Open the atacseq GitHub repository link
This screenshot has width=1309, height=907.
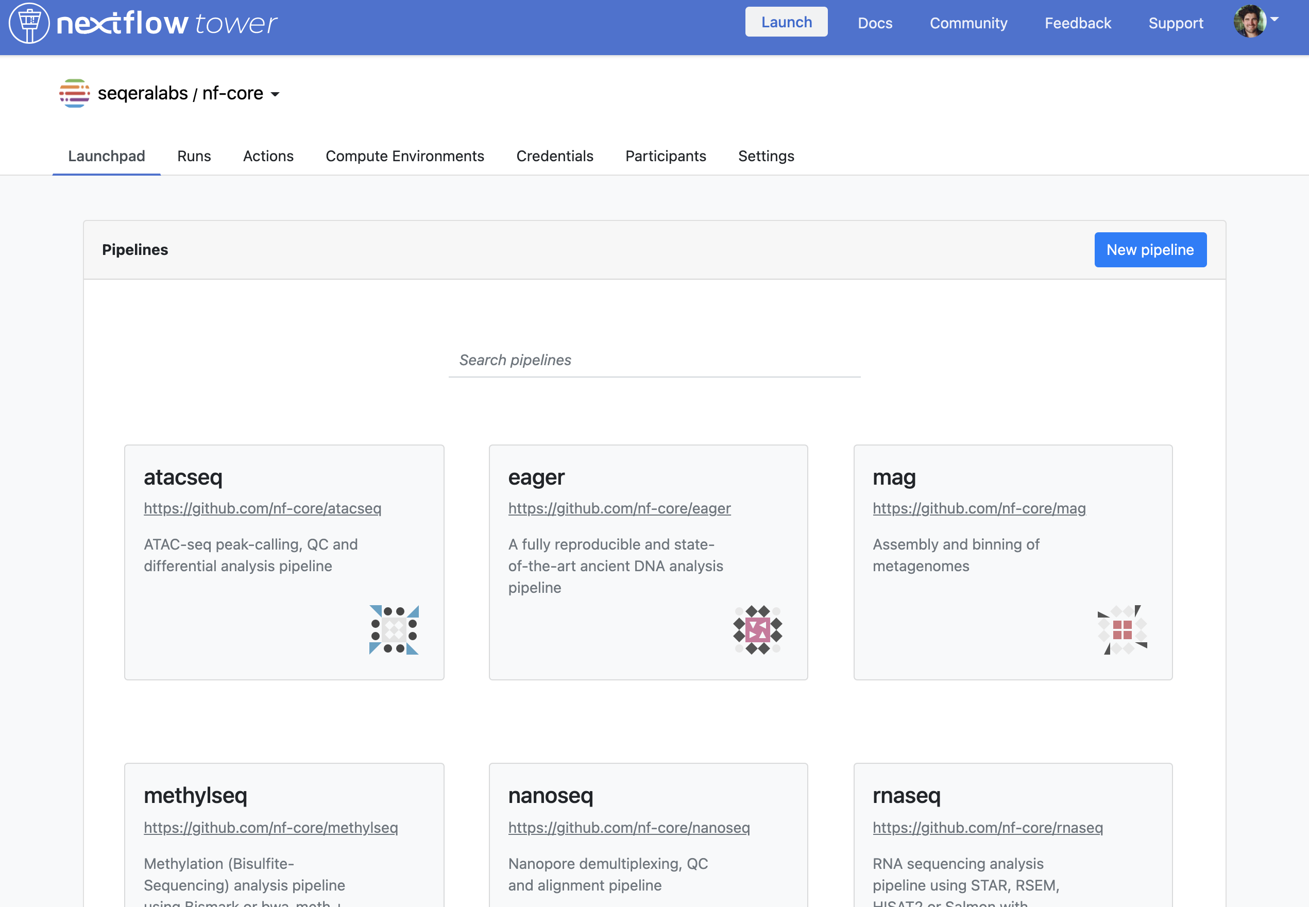(262, 508)
